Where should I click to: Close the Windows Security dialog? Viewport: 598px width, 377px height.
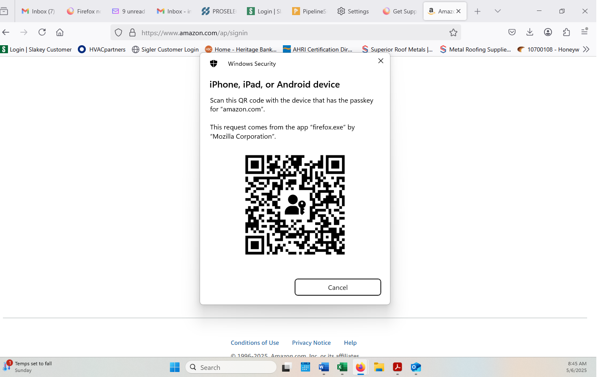pyautogui.click(x=381, y=61)
